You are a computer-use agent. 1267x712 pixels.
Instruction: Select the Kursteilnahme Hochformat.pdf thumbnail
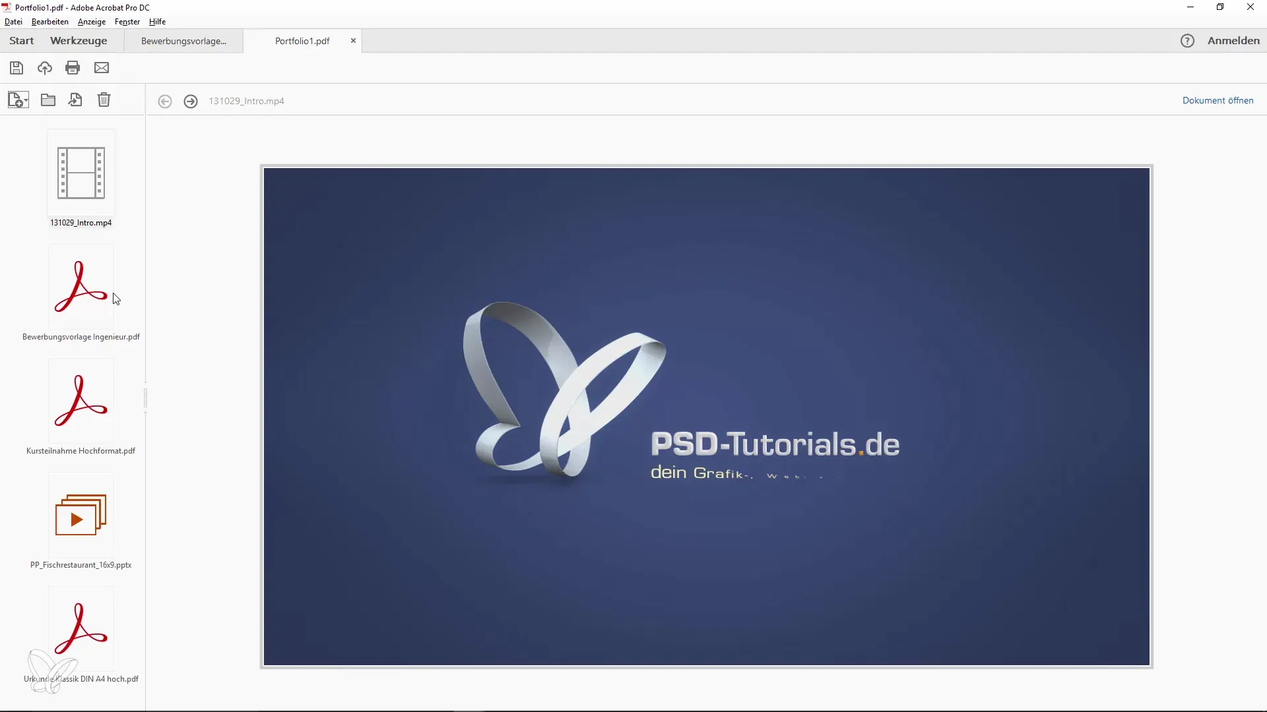point(81,401)
